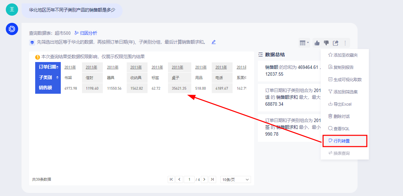The image size is (403, 196).
Task: Select 查看SQL menu entry
Action: (x=342, y=129)
